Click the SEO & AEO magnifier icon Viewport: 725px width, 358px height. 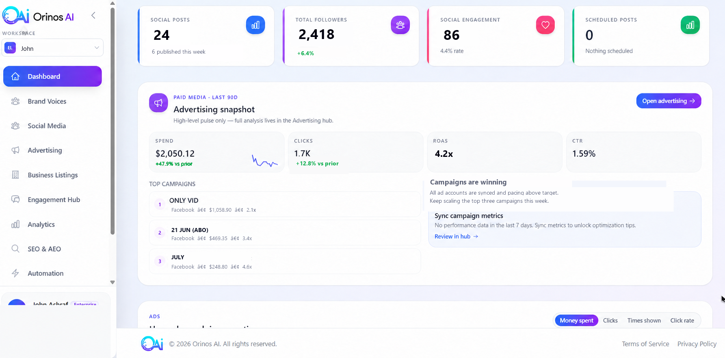click(15, 249)
